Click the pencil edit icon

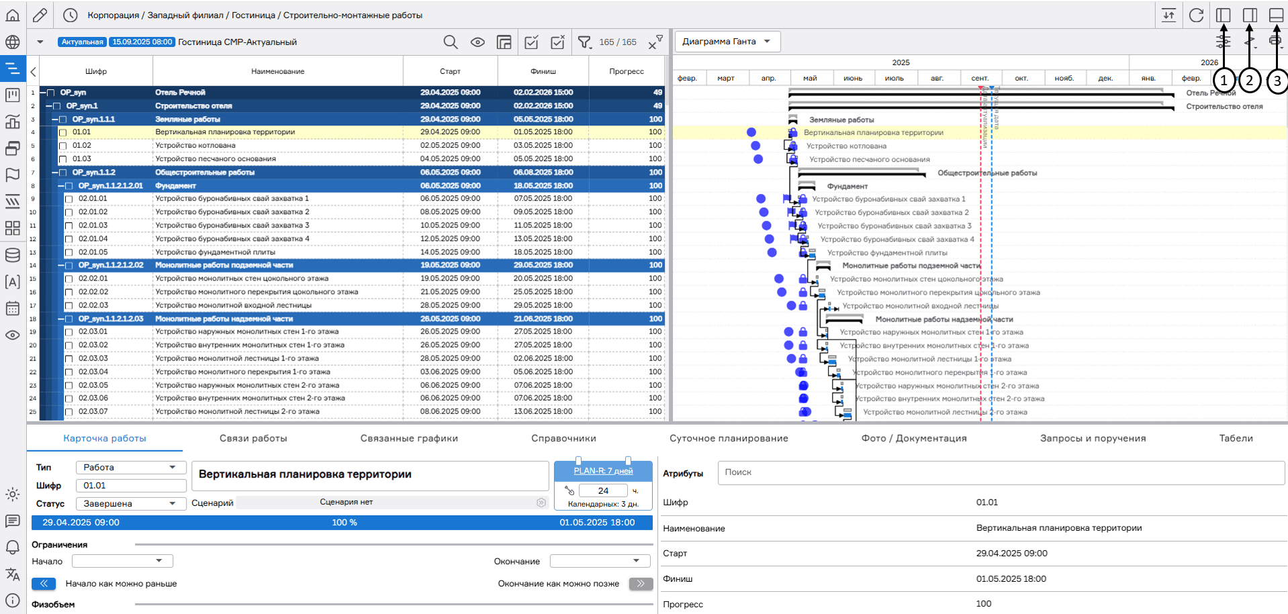pos(40,15)
